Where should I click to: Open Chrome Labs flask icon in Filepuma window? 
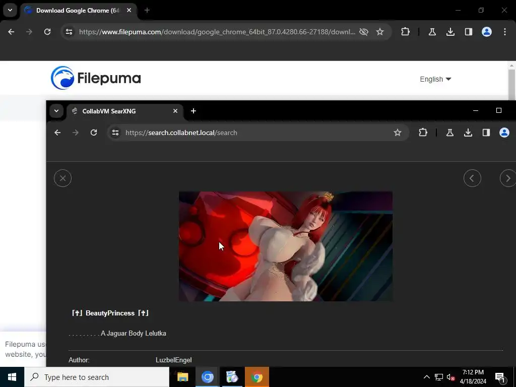click(x=432, y=32)
